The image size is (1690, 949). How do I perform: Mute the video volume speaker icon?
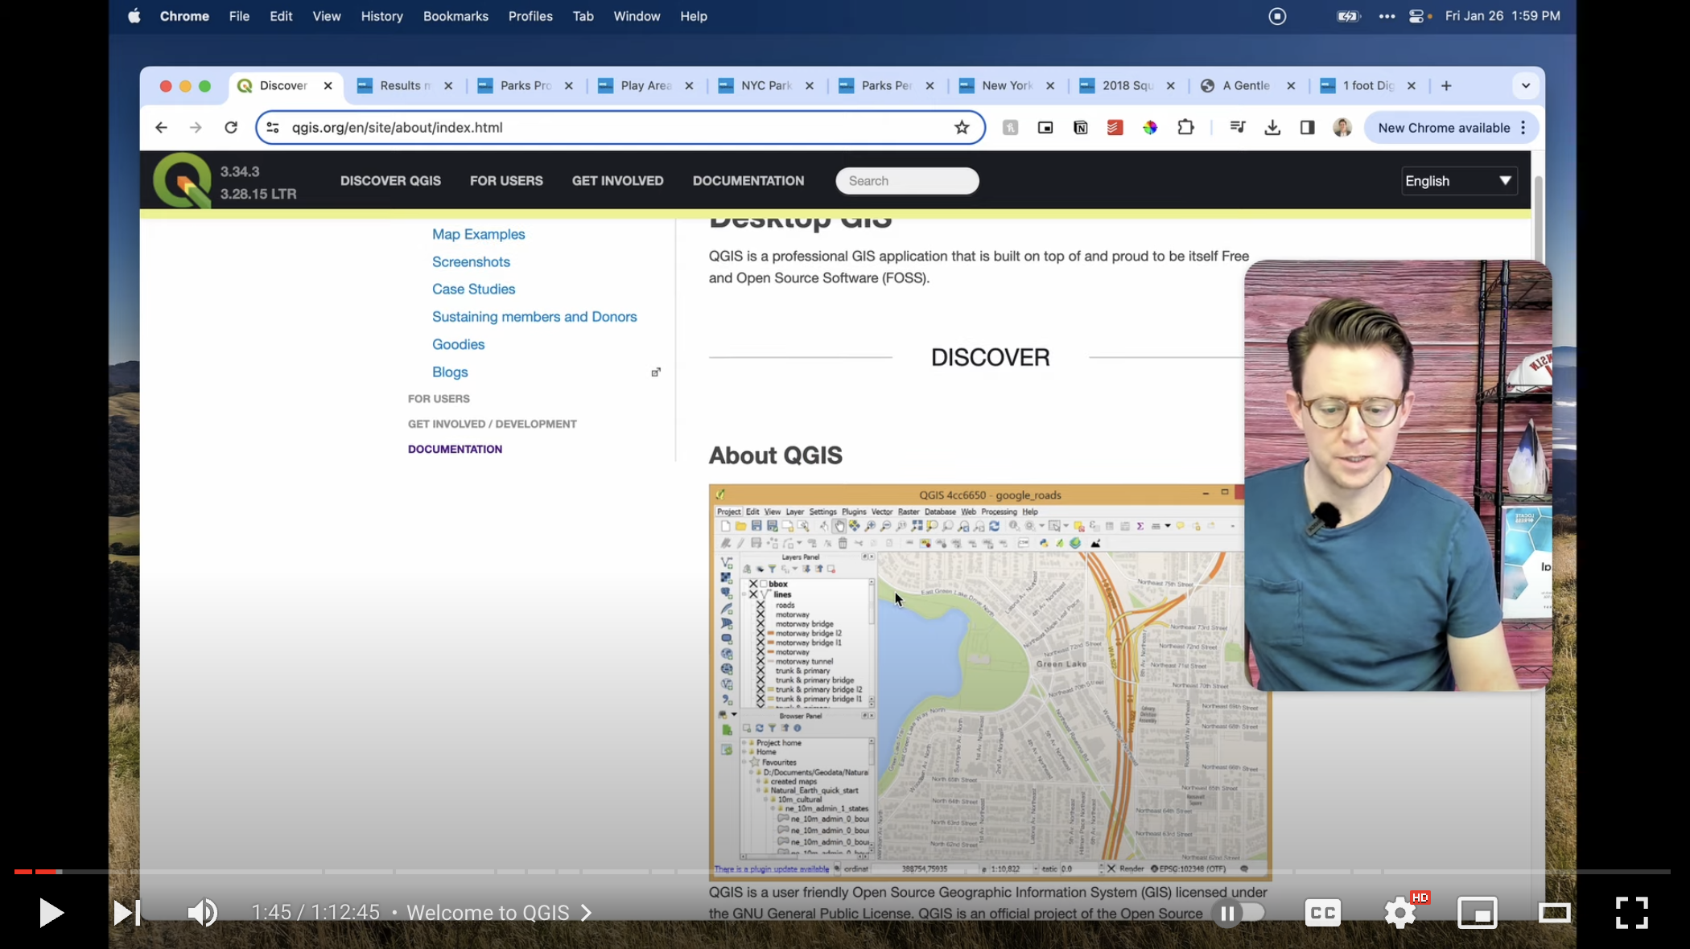(202, 913)
